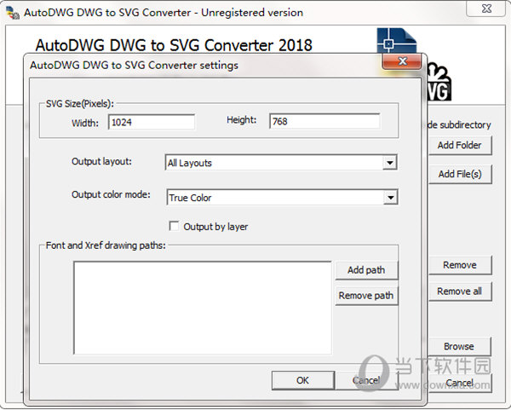Click the 'Output color mode:' label
The height and width of the screenshot is (410, 511).
click(111, 194)
